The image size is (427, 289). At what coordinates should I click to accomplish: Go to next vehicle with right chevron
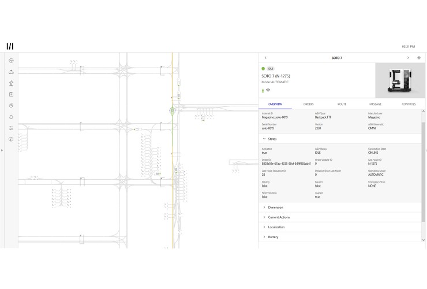coord(408,58)
